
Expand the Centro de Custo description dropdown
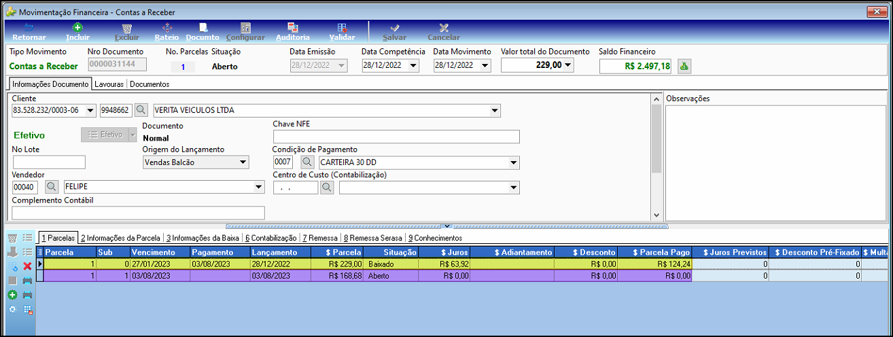[x=514, y=187]
